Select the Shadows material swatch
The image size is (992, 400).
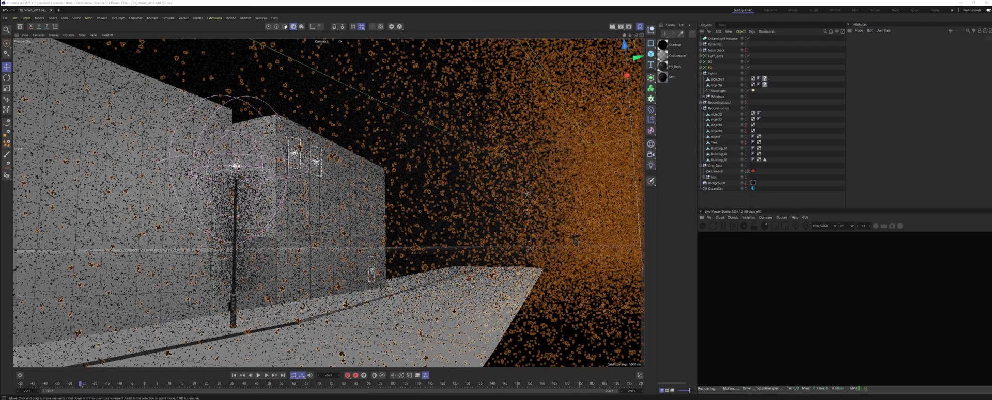663,45
